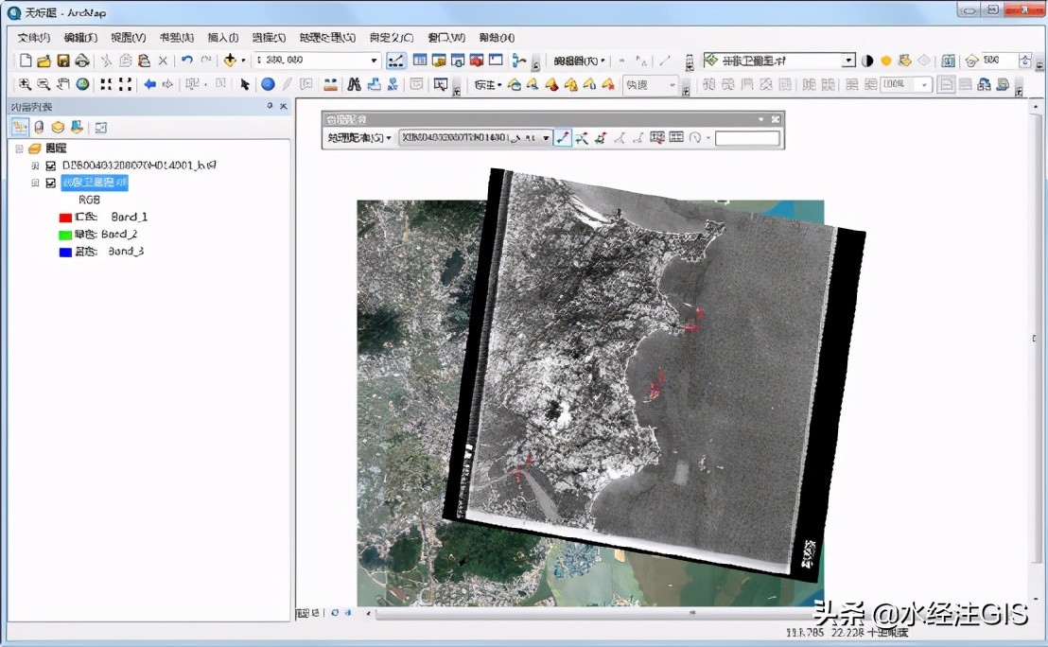Toggle visibility of the highlighted satellite image layer
1048x647 pixels.
click(x=51, y=184)
